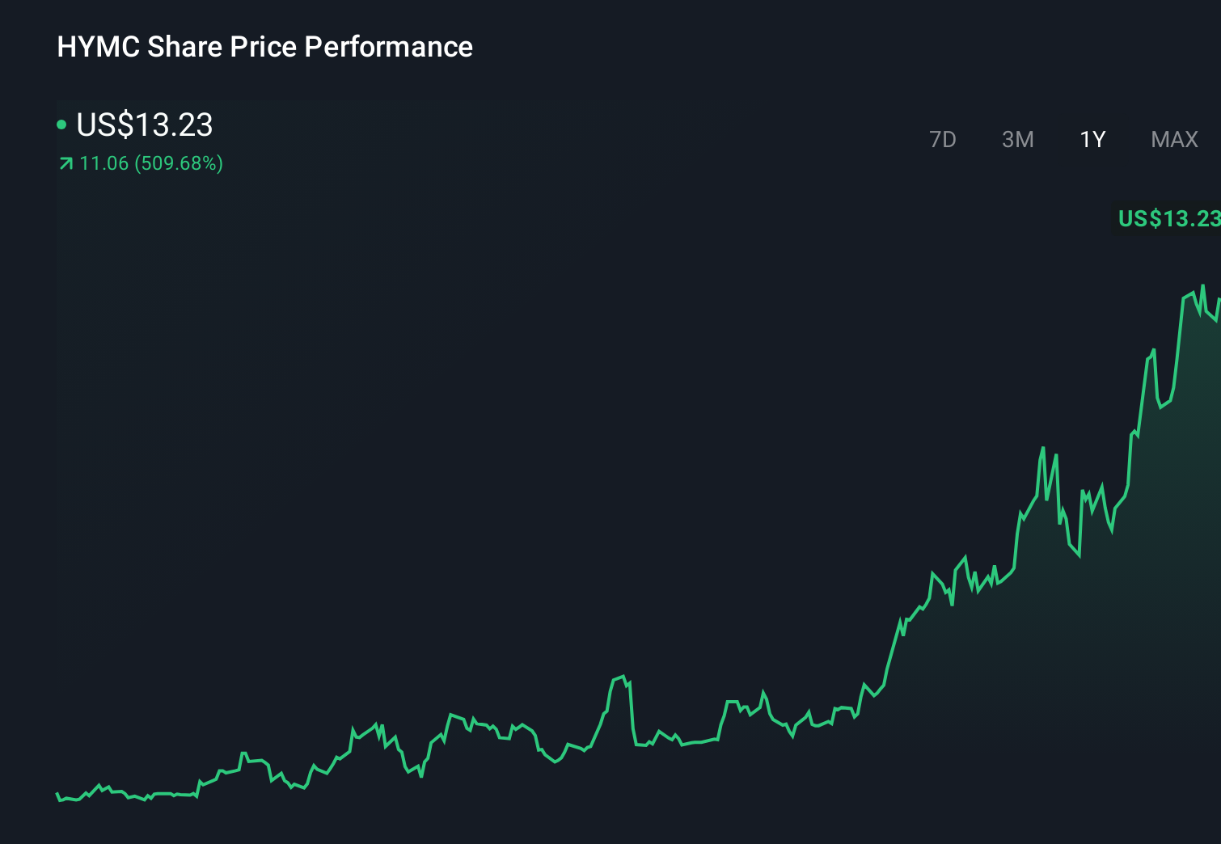Open the MAX timeframe view
The width and height of the screenshot is (1221, 844).
coord(1173,139)
